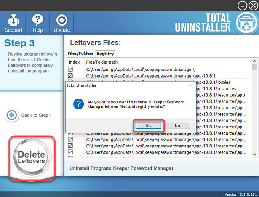Select the app-10.8.1\locales path row
Screen dimensions: 259x197
click(x=213, y=82)
